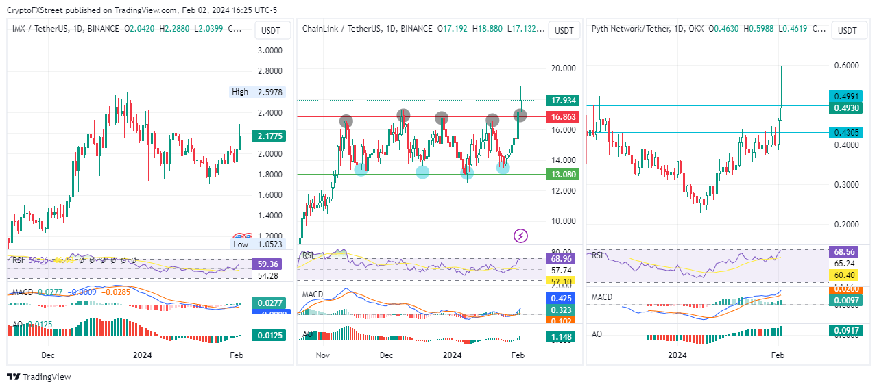Viewport: 877px width, 389px height.
Task: Click the red 16.863 resistance price label
Action: click(x=562, y=117)
